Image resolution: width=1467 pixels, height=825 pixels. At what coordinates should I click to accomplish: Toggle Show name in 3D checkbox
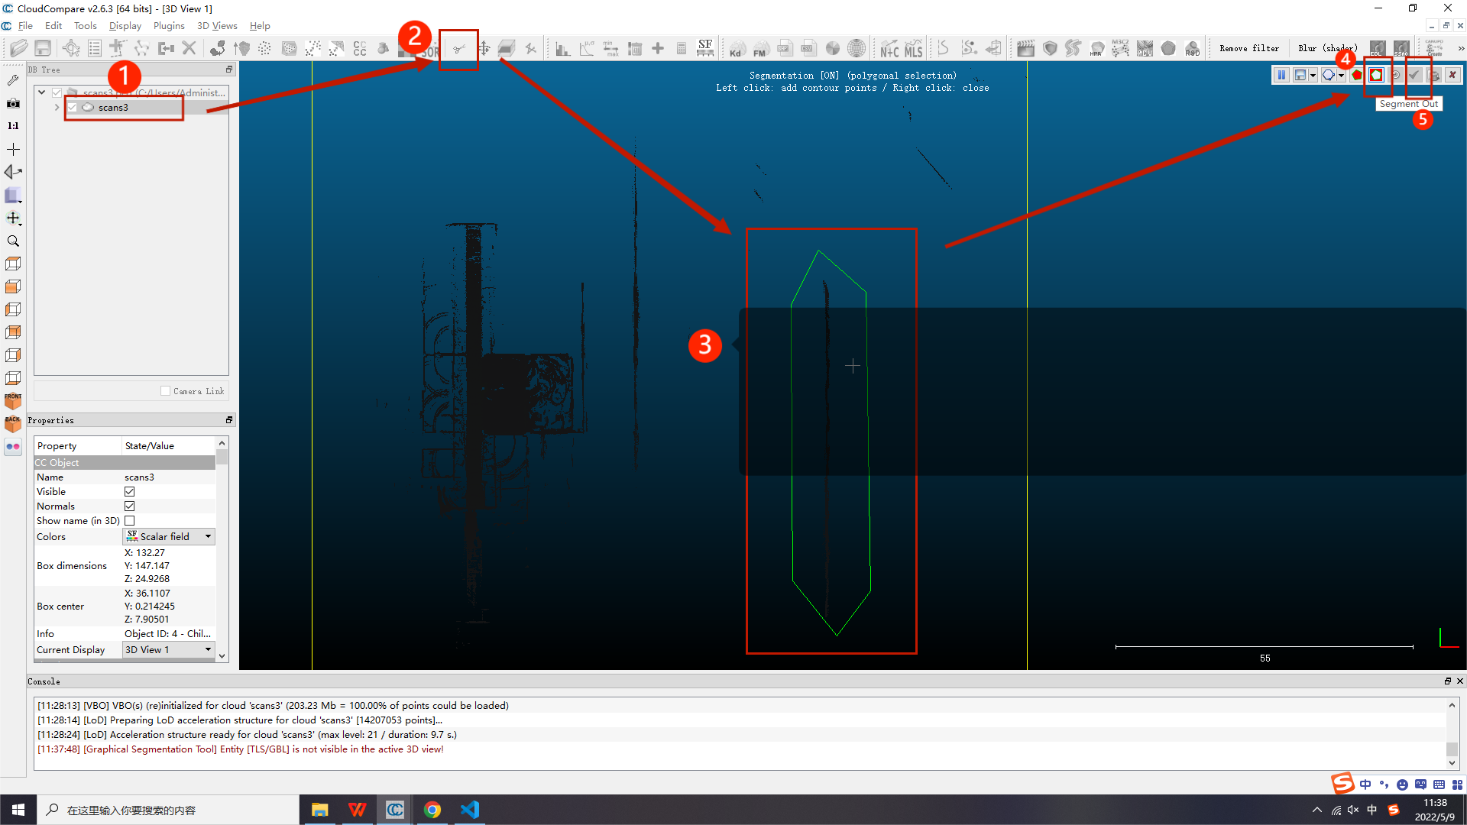click(x=129, y=521)
